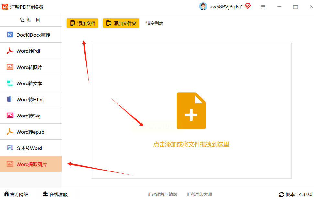Select Doc和Docx互转 in the sidebar

click(x=31, y=35)
